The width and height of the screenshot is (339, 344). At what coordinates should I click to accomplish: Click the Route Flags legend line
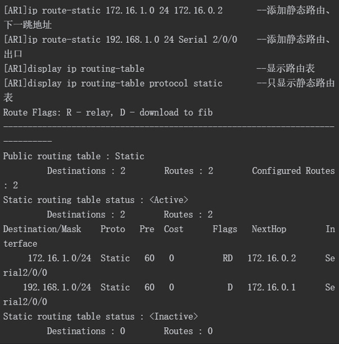click(108, 112)
